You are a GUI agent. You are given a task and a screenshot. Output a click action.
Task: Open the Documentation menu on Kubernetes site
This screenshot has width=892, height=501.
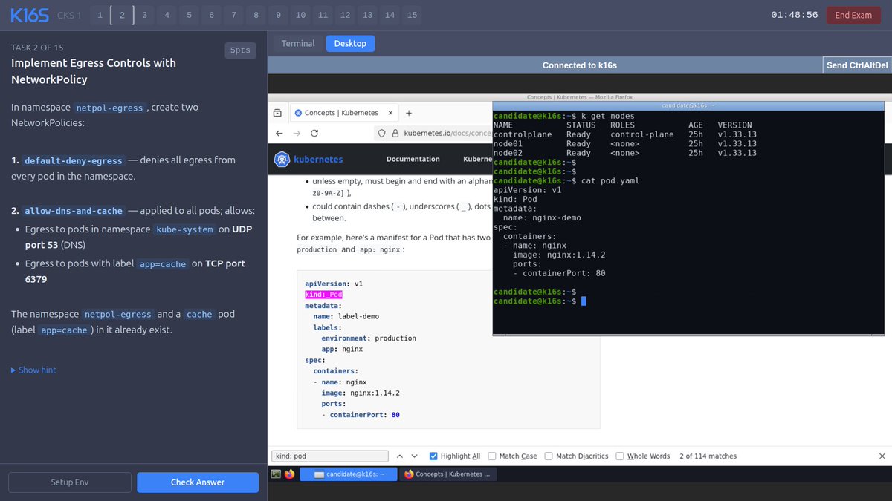(413, 159)
